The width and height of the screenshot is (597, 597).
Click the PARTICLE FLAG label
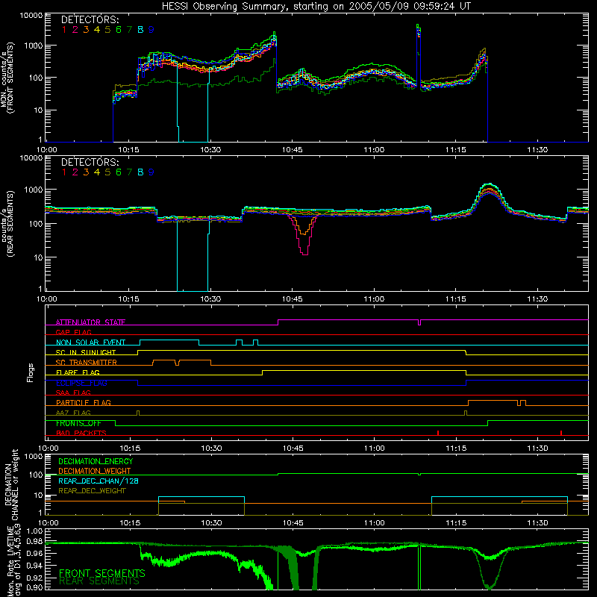click(84, 402)
